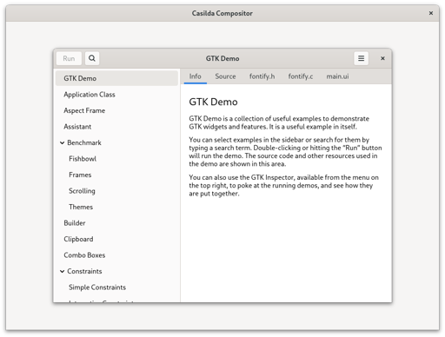Pick the Combo Boxes demo
The width and height of the screenshot is (445, 337).
point(116,255)
